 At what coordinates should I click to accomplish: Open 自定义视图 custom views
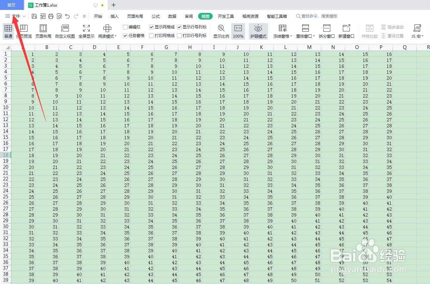tap(65, 32)
